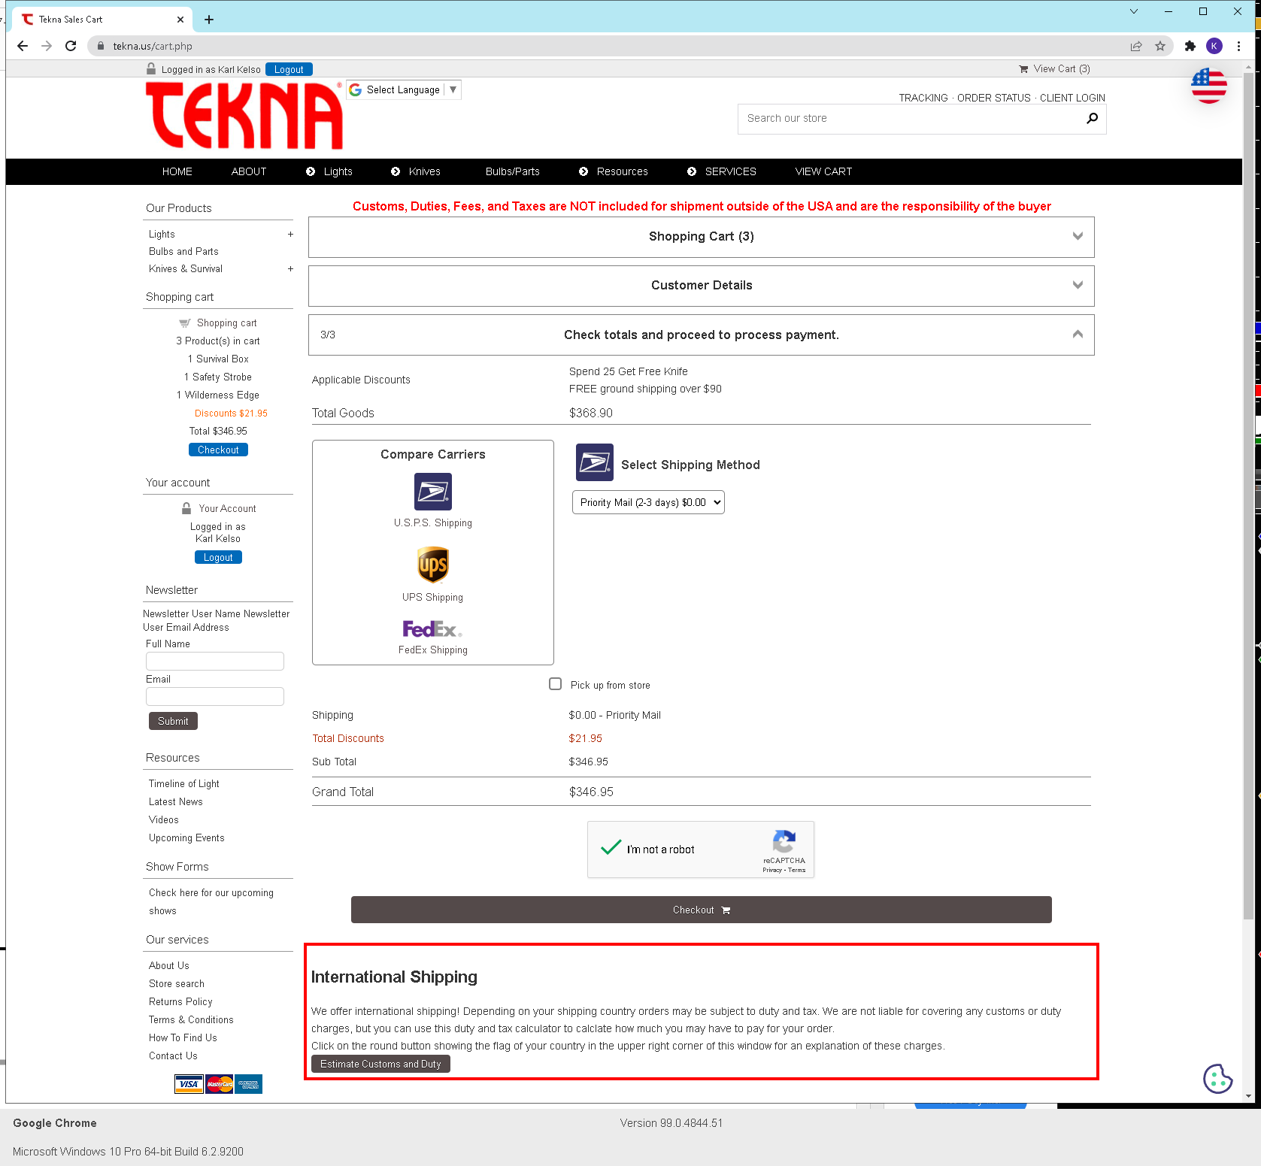
Task: Go to Bulbs/Parts in navigation bar
Action: pyautogui.click(x=512, y=171)
